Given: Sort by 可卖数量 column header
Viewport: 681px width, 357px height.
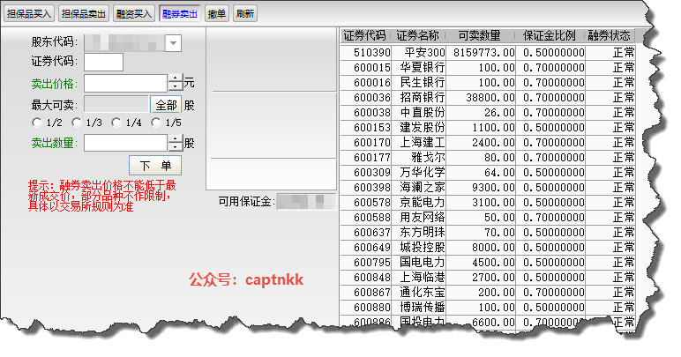Looking at the screenshot, I should point(481,35).
